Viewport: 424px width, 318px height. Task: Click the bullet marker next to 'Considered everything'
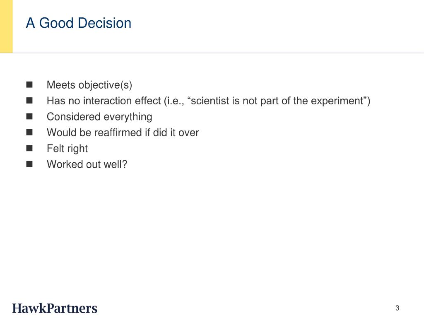[29, 116]
